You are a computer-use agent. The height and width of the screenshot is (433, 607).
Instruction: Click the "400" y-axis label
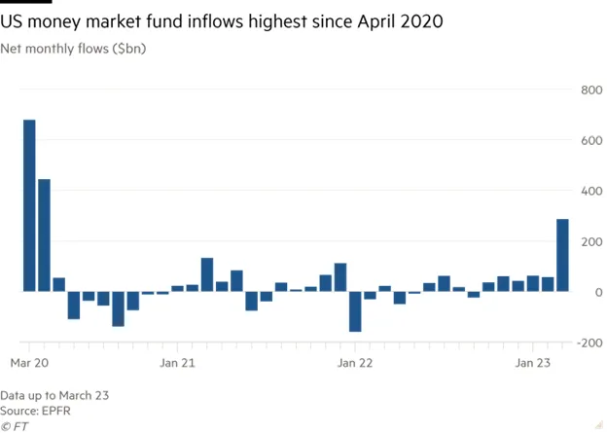tap(592, 191)
